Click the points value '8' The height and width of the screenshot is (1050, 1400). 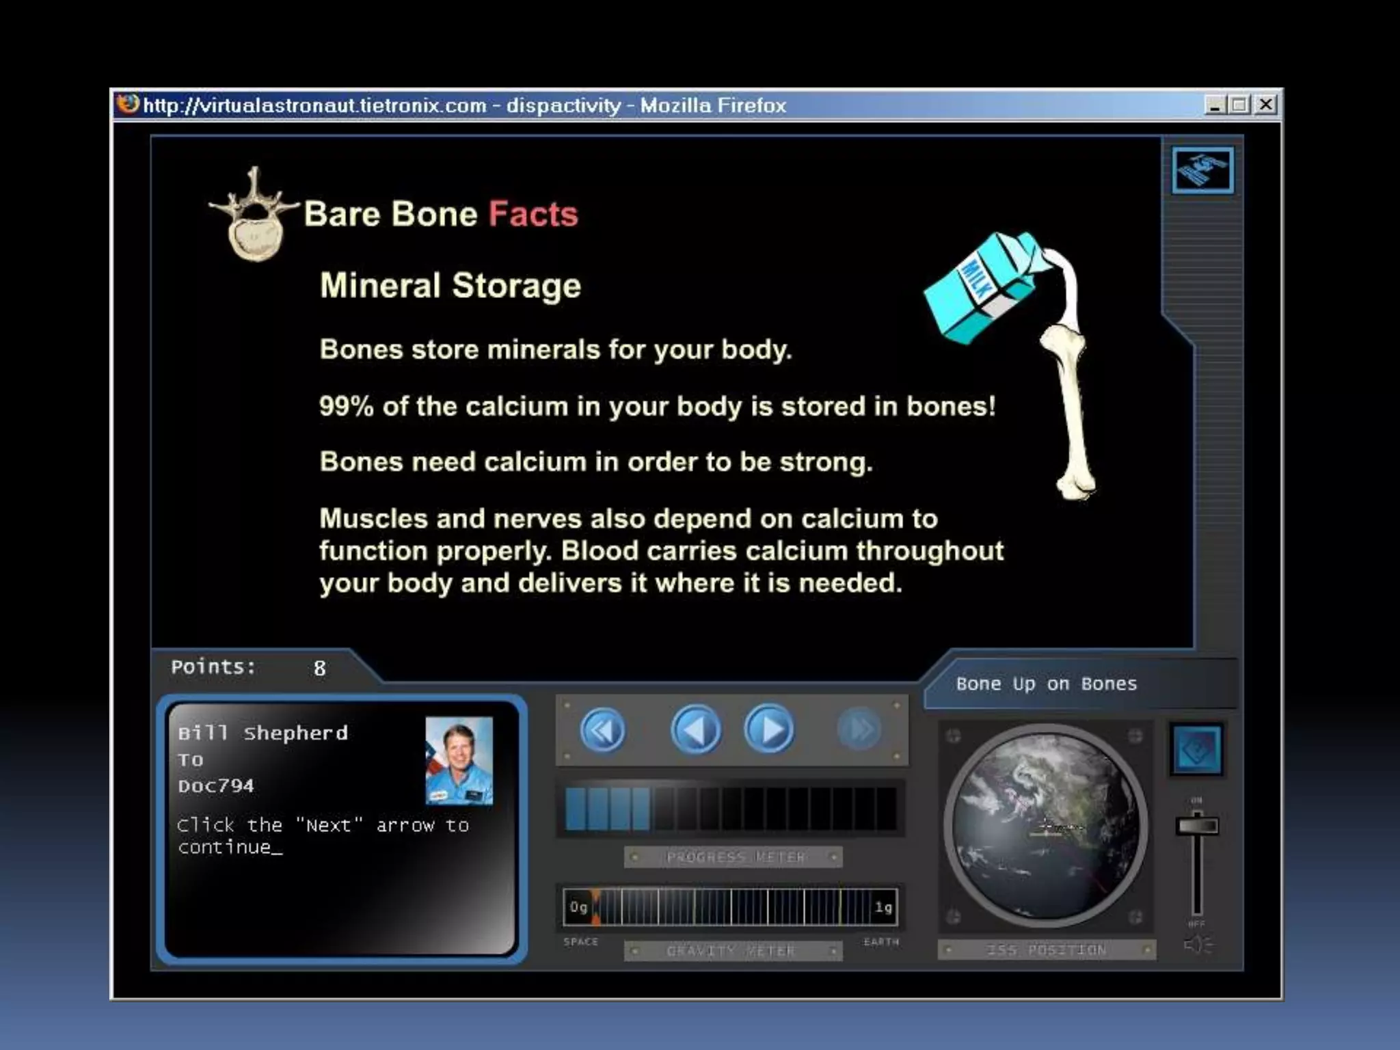pyautogui.click(x=319, y=668)
